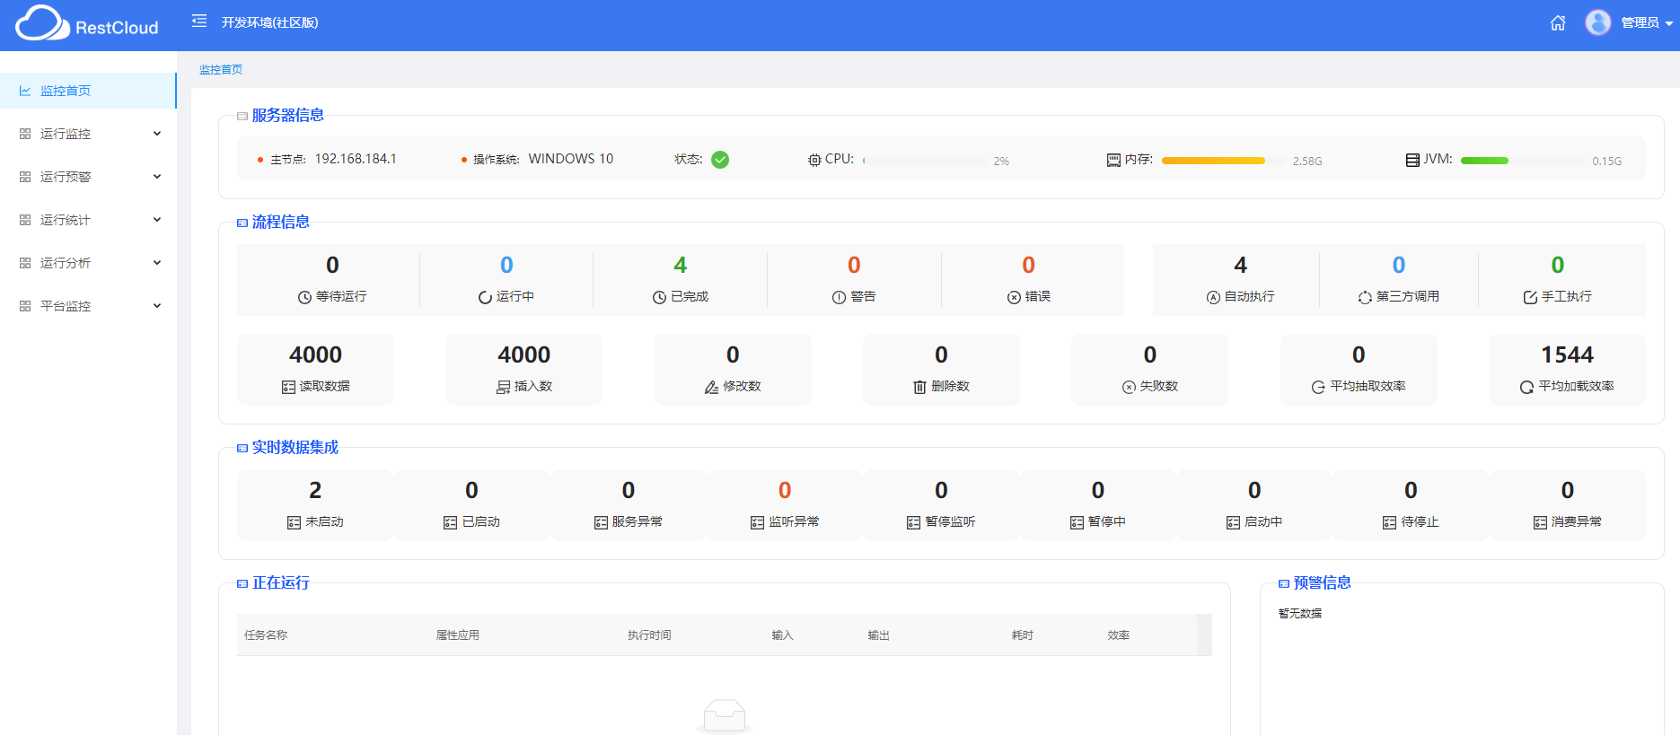Click the 手工执行 edit icon

click(1530, 297)
